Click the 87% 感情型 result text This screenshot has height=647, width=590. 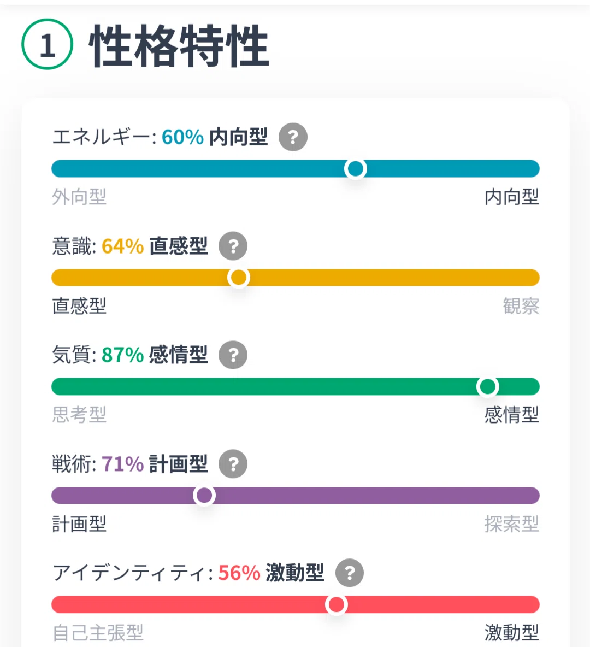pos(155,355)
